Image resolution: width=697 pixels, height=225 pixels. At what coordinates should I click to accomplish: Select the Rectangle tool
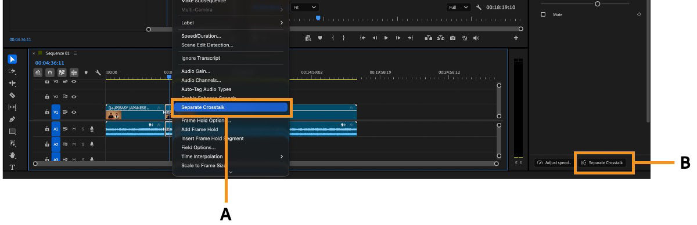tap(12, 132)
